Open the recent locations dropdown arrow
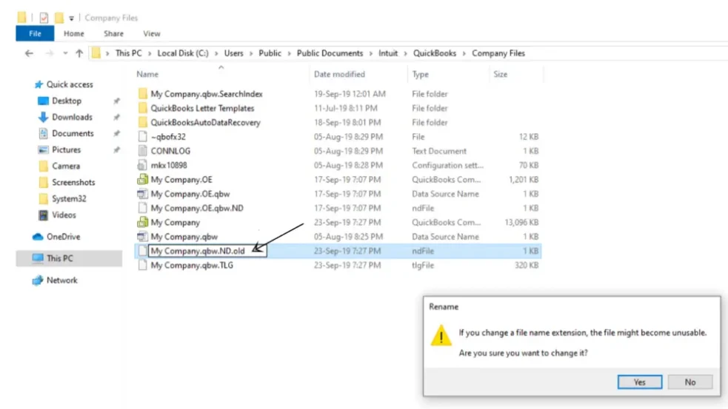The height and width of the screenshot is (409, 728). [x=64, y=53]
